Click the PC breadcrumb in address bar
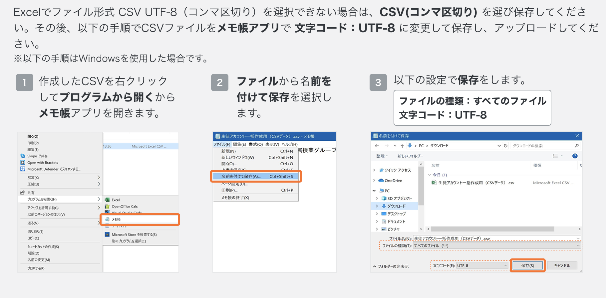 click(x=421, y=146)
